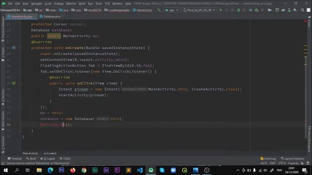Screen dimensions: 312x175
Task: Toggle the Favorites tool window
Action: 3,97
